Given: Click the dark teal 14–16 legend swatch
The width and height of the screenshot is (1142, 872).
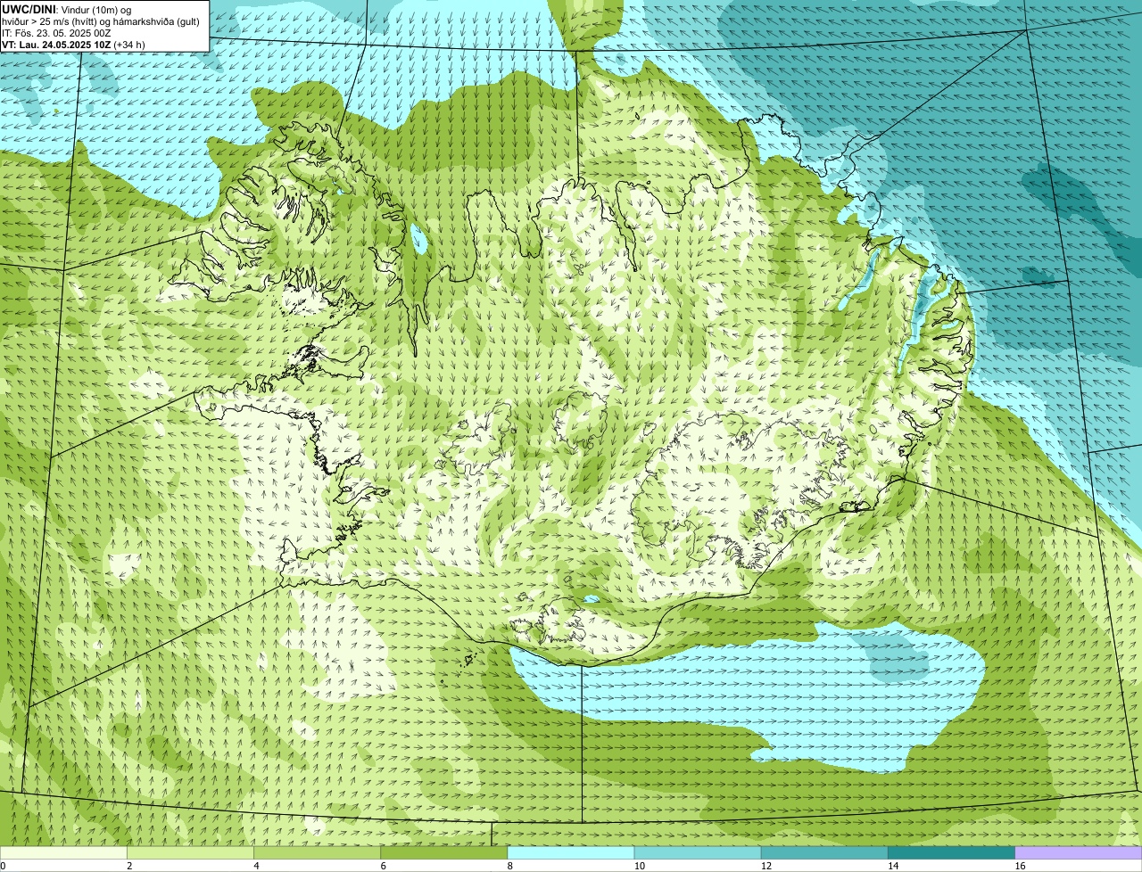Looking at the screenshot, I should pos(951,853).
